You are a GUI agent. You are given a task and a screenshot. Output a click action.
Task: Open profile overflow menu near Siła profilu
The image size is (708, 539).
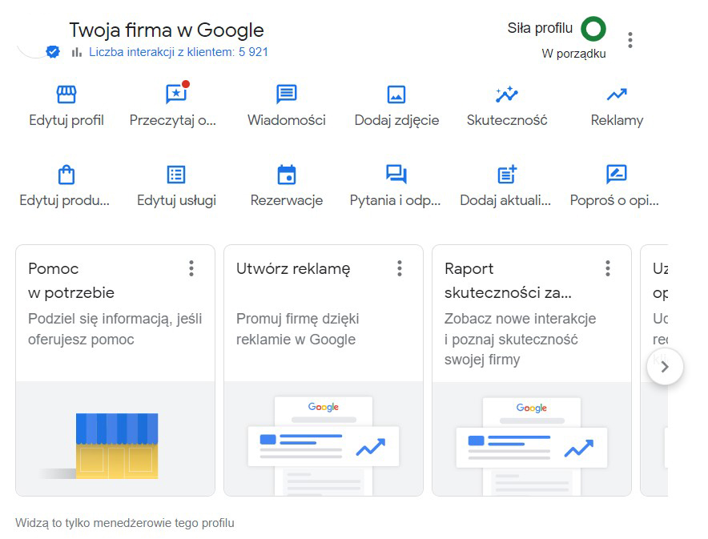(630, 40)
